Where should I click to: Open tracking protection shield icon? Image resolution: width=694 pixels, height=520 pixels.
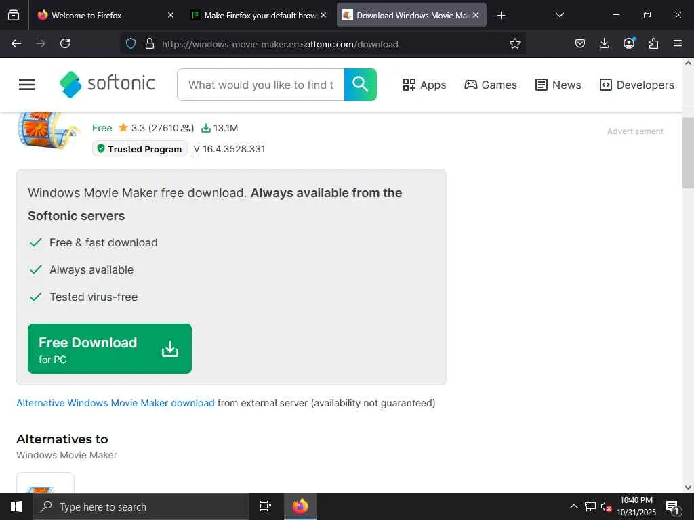(131, 43)
